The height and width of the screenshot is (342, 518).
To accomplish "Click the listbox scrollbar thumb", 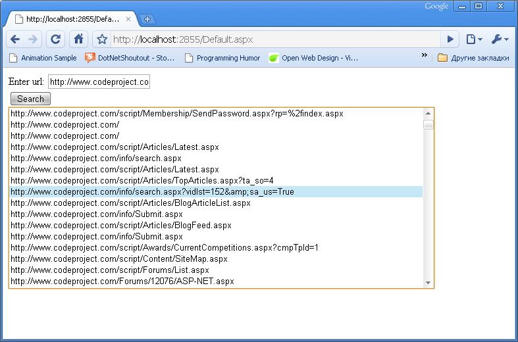I will (x=428, y=125).
